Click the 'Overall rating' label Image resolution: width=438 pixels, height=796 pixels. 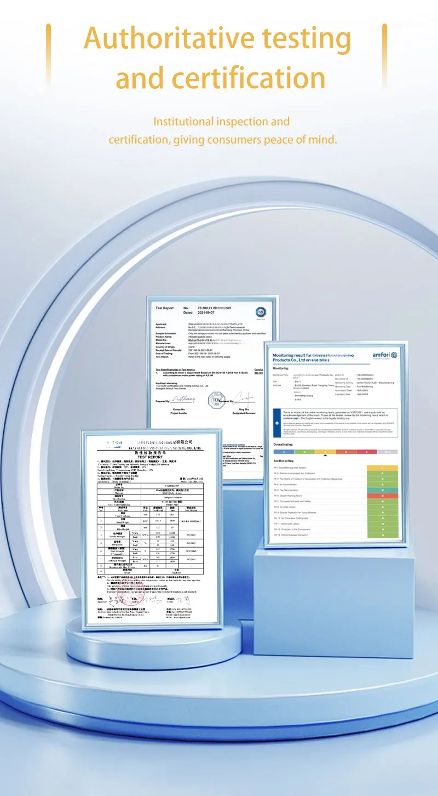(x=283, y=444)
